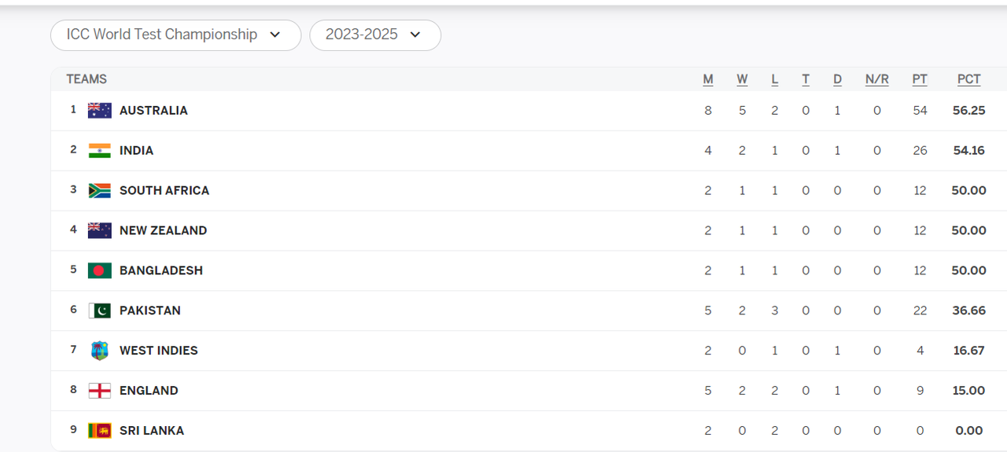Screen dimensions: 1007x452
Task: Click Australia's rank number 1
Action: click(x=73, y=110)
